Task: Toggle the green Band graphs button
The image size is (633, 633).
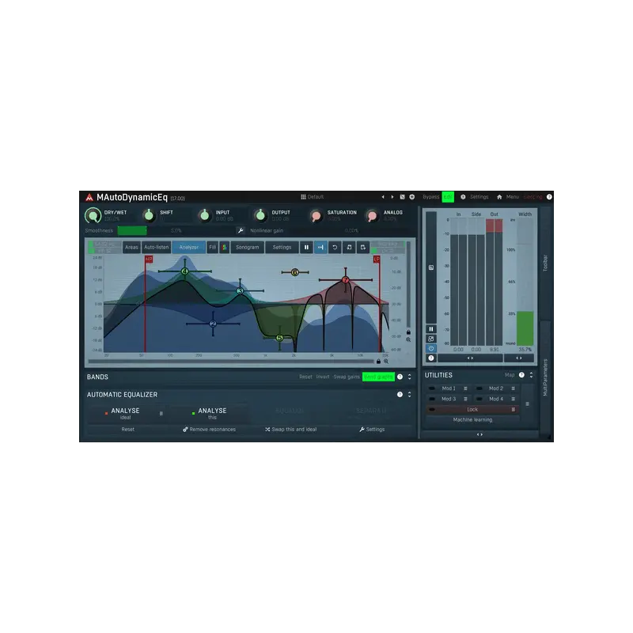Action: click(x=378, y=377)
